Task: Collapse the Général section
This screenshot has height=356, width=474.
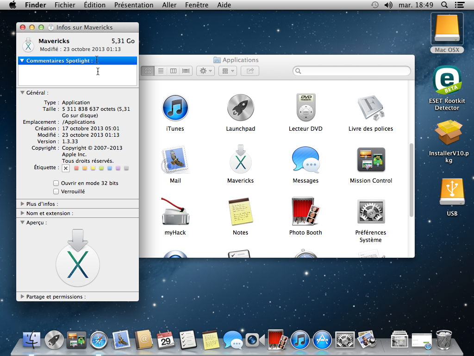Action: 22,93
